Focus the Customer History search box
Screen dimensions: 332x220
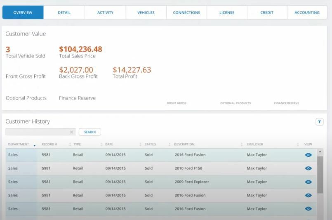coord(40,132)
